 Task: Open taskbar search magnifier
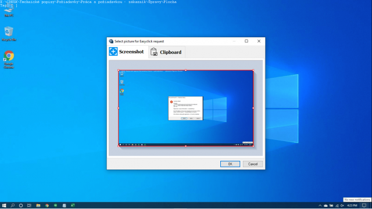pos(13,206)
